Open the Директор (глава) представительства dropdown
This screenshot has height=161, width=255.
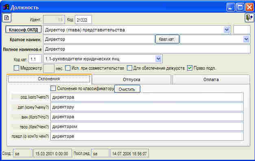coord(227,30)
